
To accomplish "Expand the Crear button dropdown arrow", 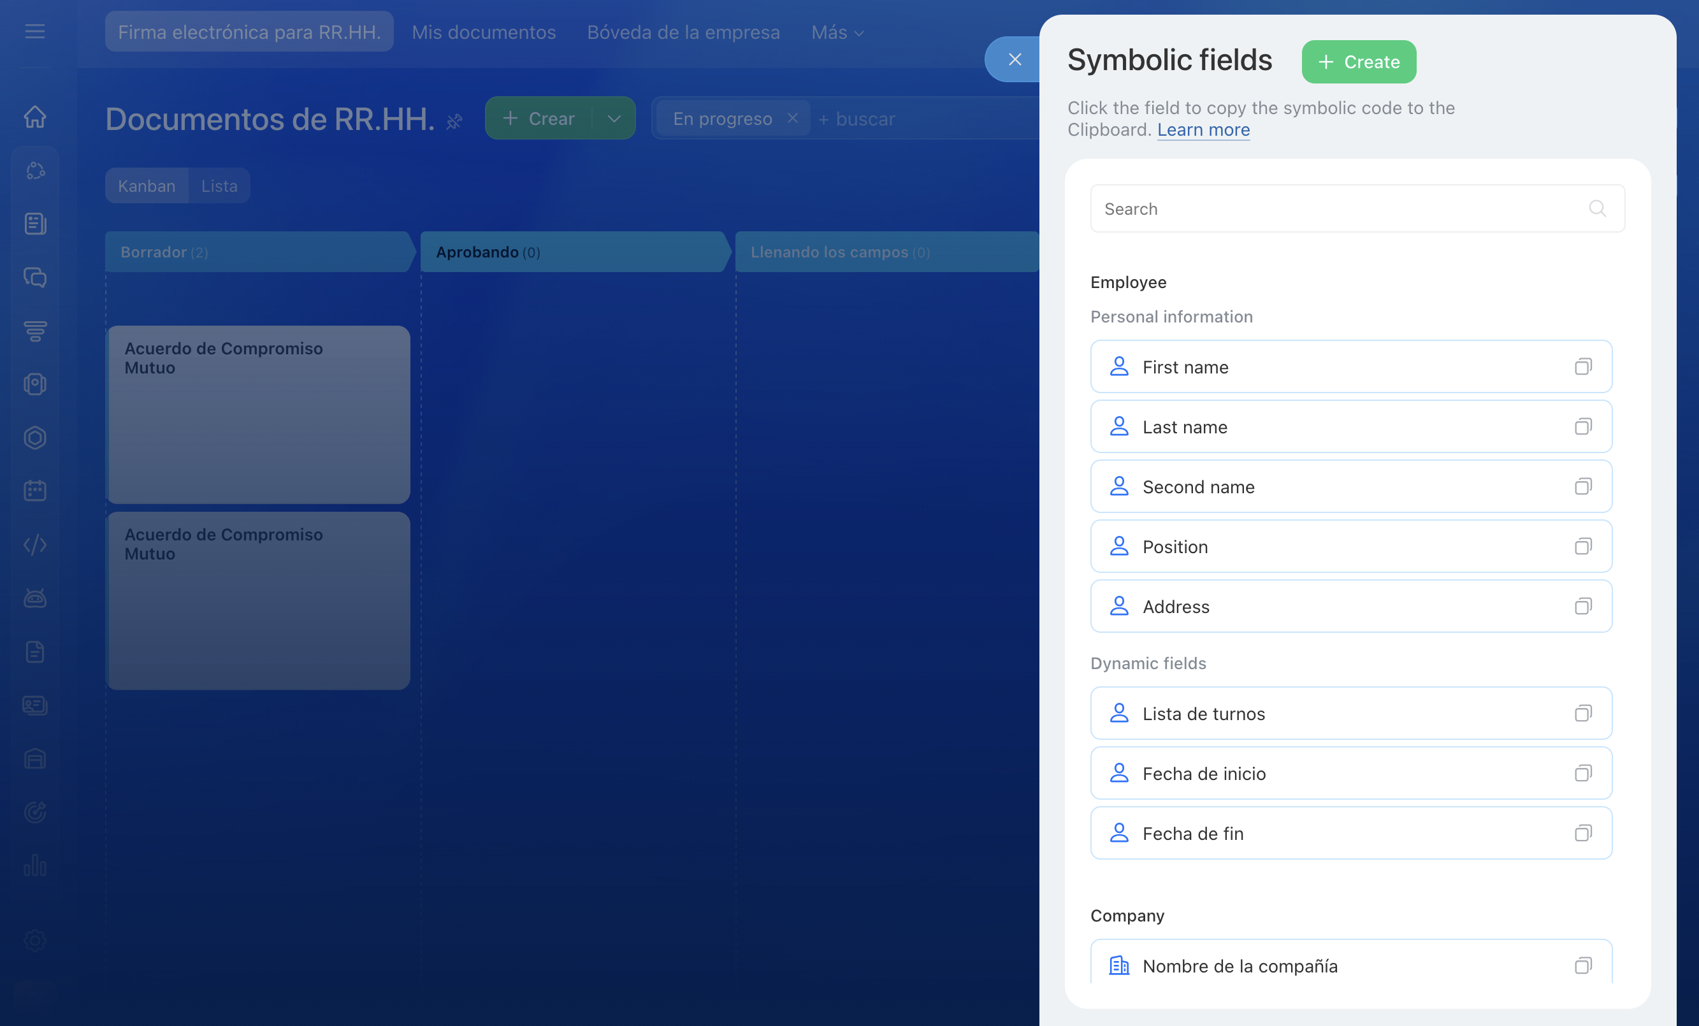I will click(614, 119).
